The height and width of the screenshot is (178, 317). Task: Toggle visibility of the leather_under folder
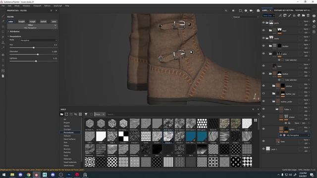click(264, 101)
